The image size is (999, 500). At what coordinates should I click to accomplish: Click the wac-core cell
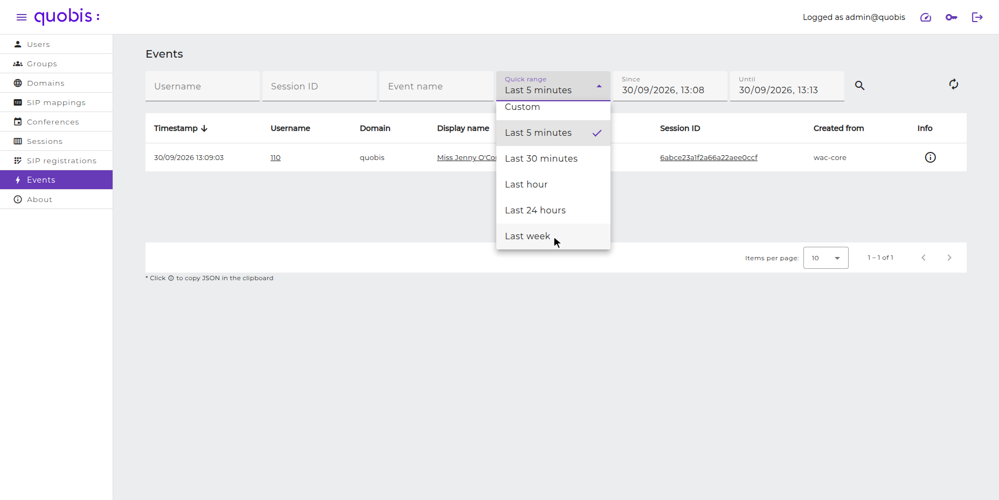click(x=830, y=157)
